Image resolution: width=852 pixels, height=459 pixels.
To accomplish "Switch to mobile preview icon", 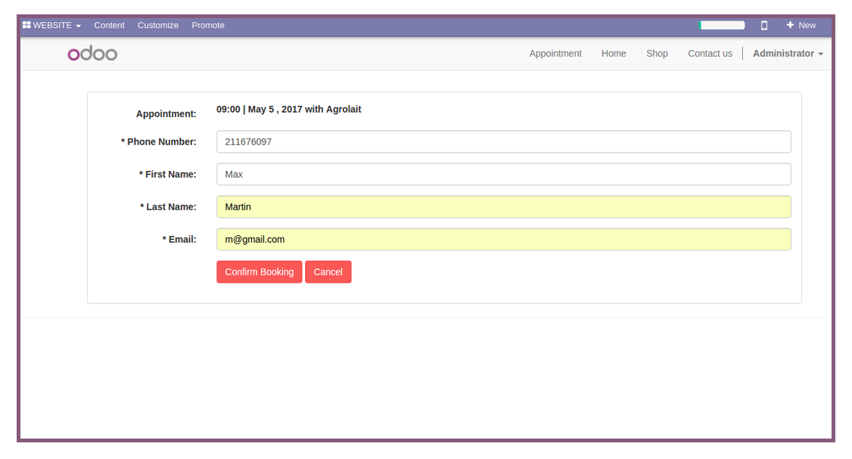I will point(764,26).
